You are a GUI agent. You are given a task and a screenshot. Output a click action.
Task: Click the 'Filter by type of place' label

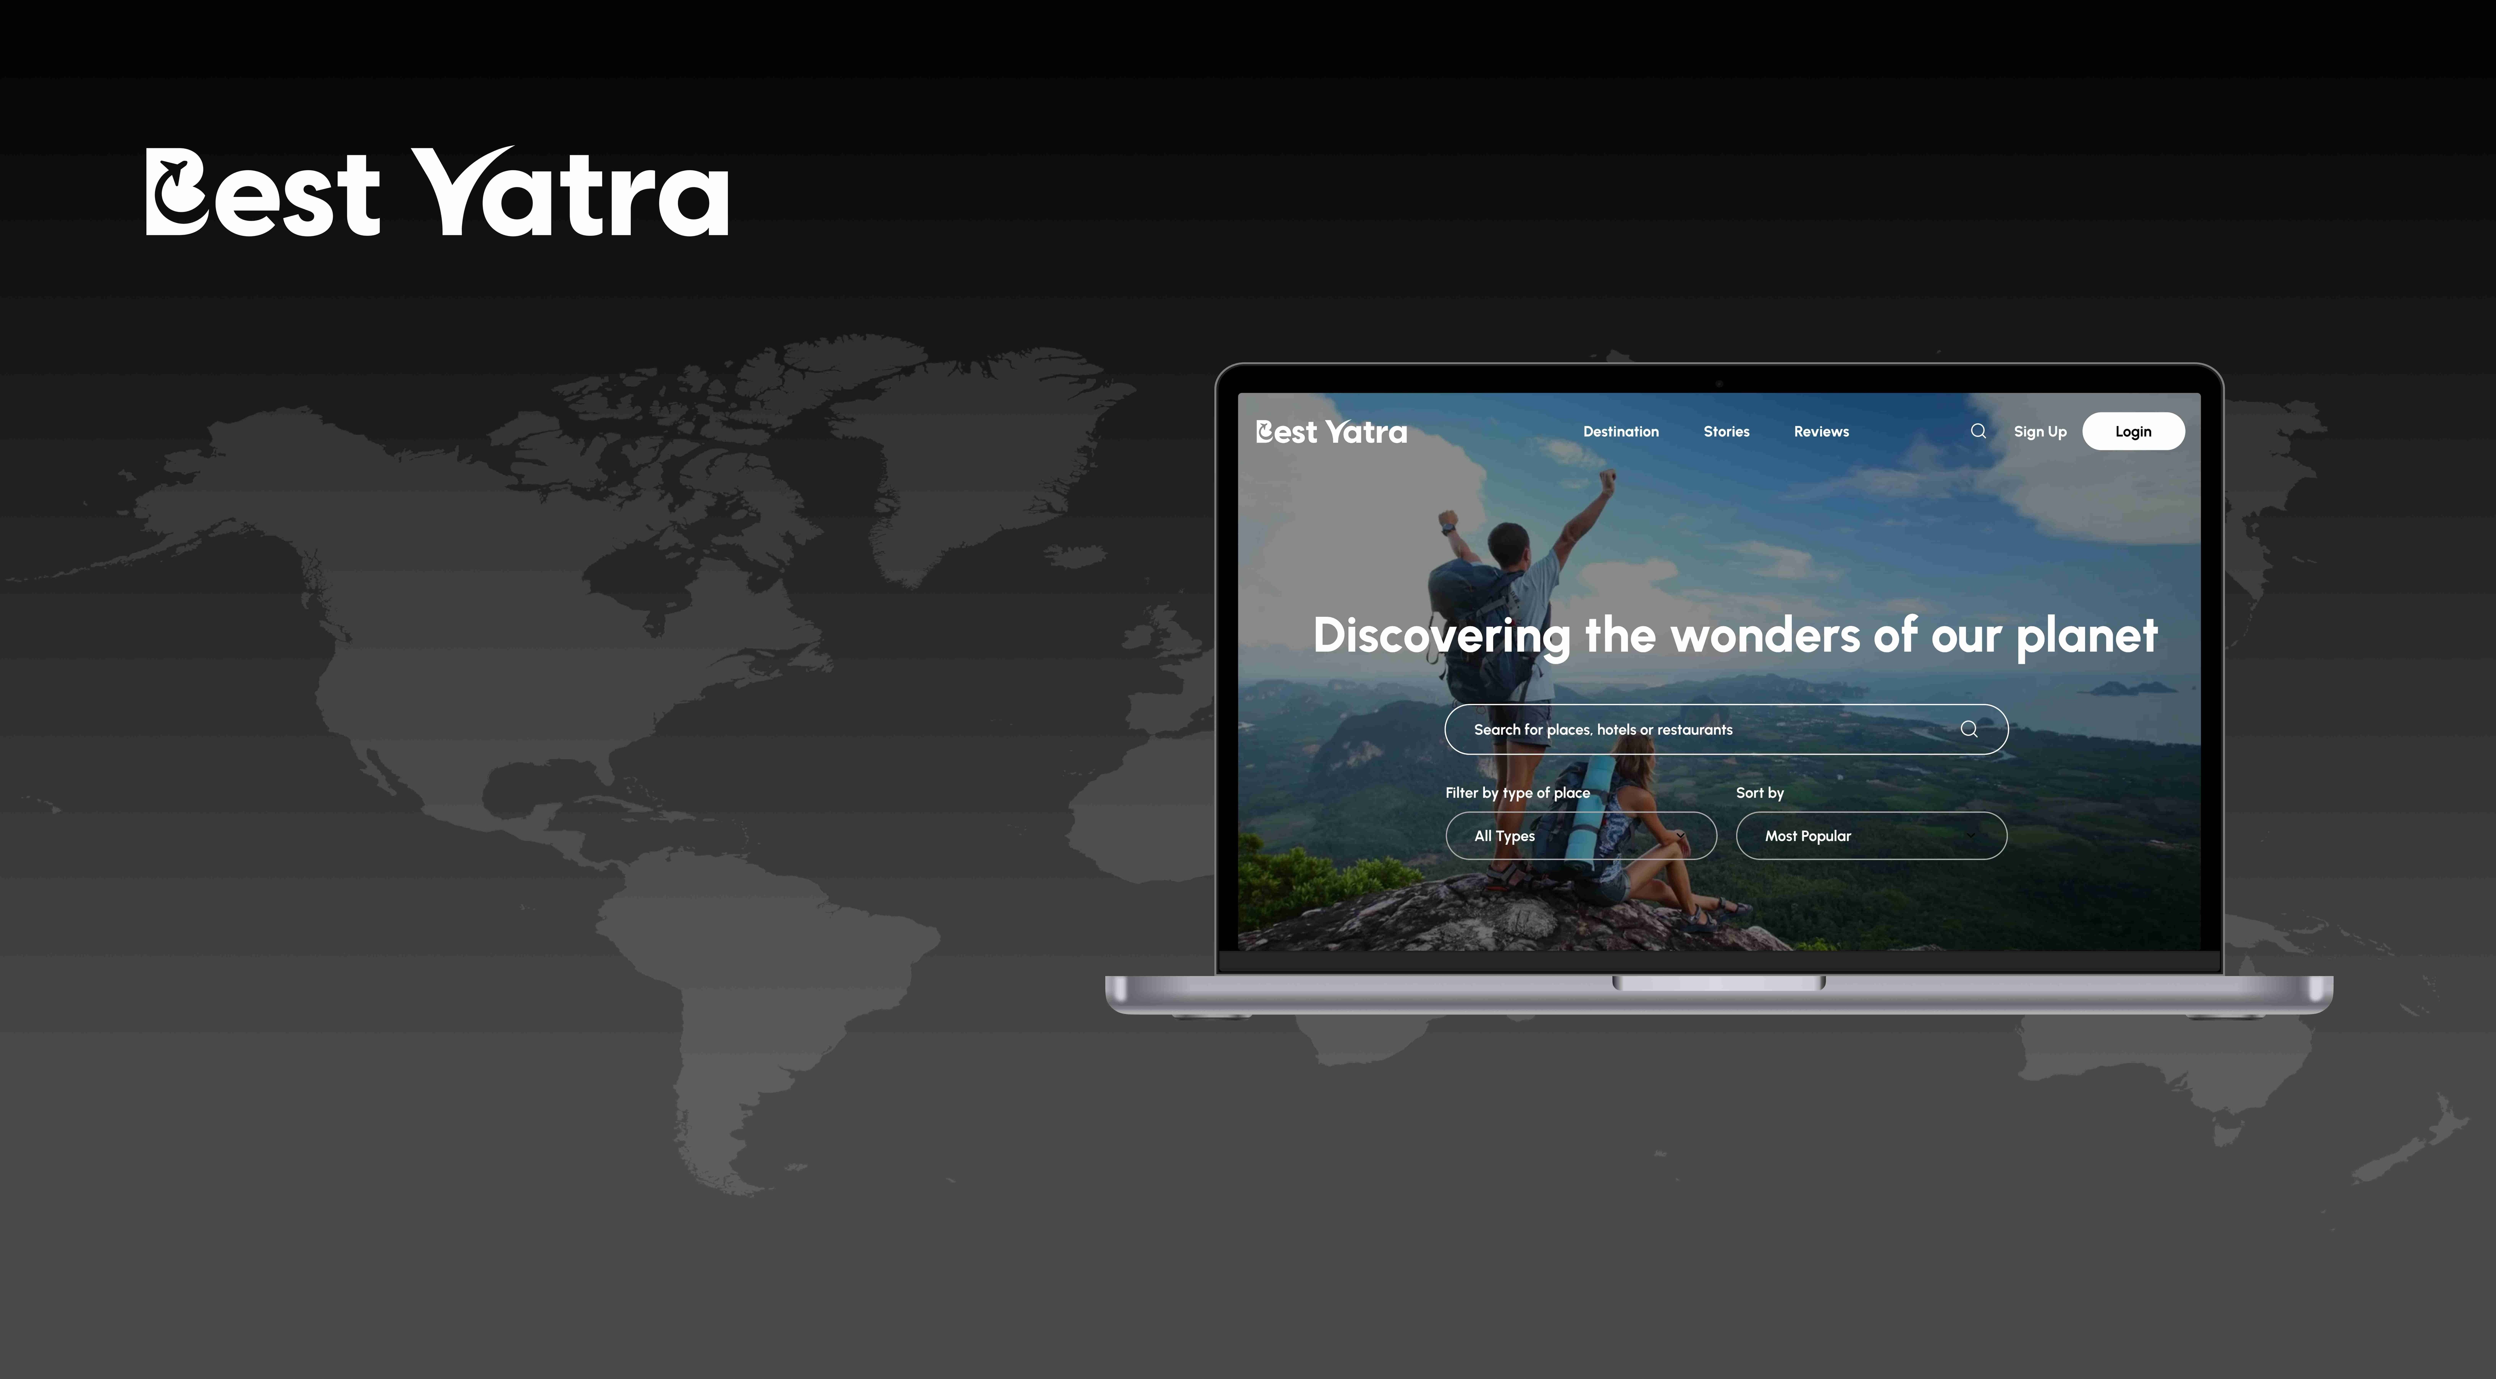point(1517,793)
